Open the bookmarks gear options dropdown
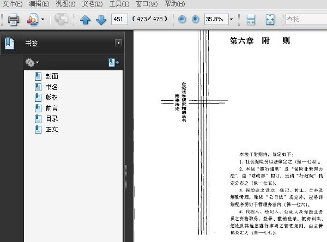Viewport: 327px width, 242px height. [32, 62]
